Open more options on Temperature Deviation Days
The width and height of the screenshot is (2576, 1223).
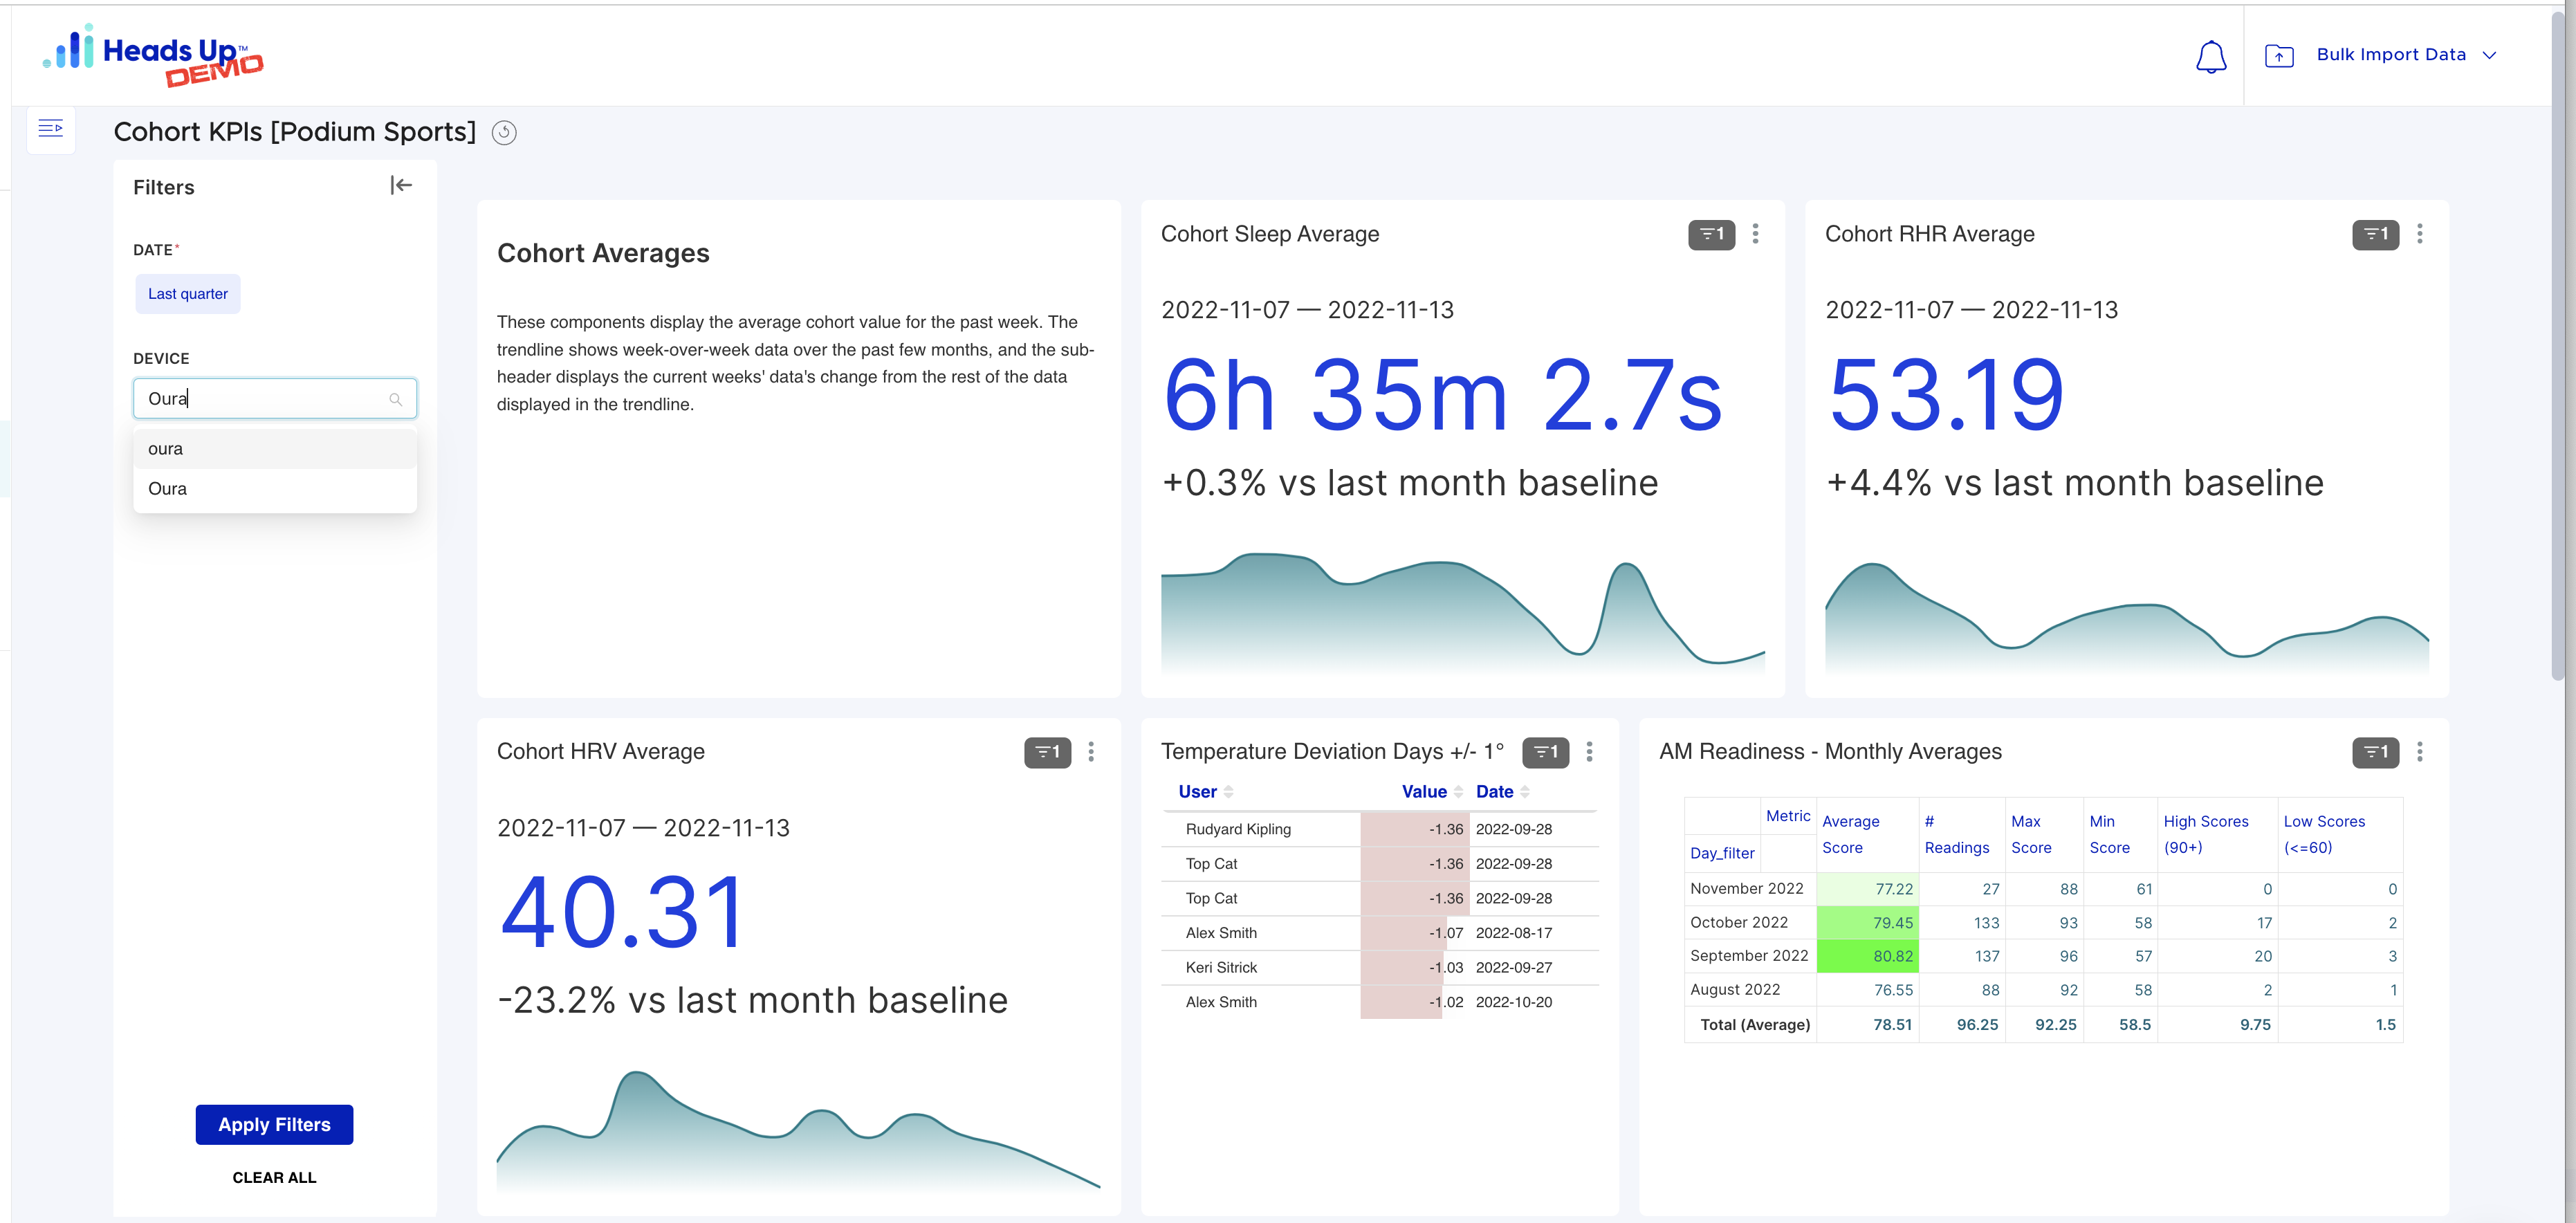click(x=1590, y=752)
